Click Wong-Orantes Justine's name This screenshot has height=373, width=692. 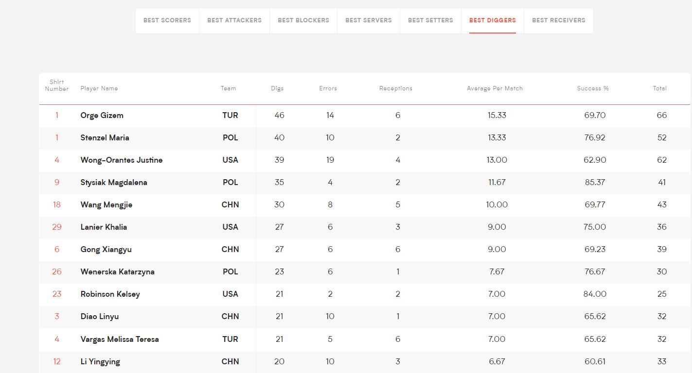click(122, 160)
